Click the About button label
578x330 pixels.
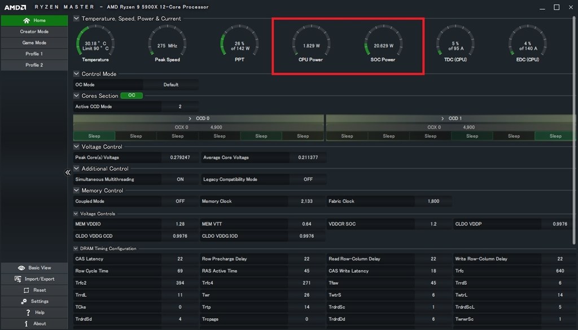coord(40,324)
